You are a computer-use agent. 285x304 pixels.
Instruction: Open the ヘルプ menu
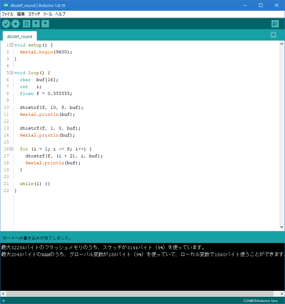(x=60, y=14)
